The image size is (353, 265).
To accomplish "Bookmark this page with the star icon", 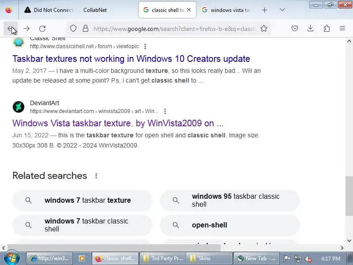I will click(x=264, y=28).
